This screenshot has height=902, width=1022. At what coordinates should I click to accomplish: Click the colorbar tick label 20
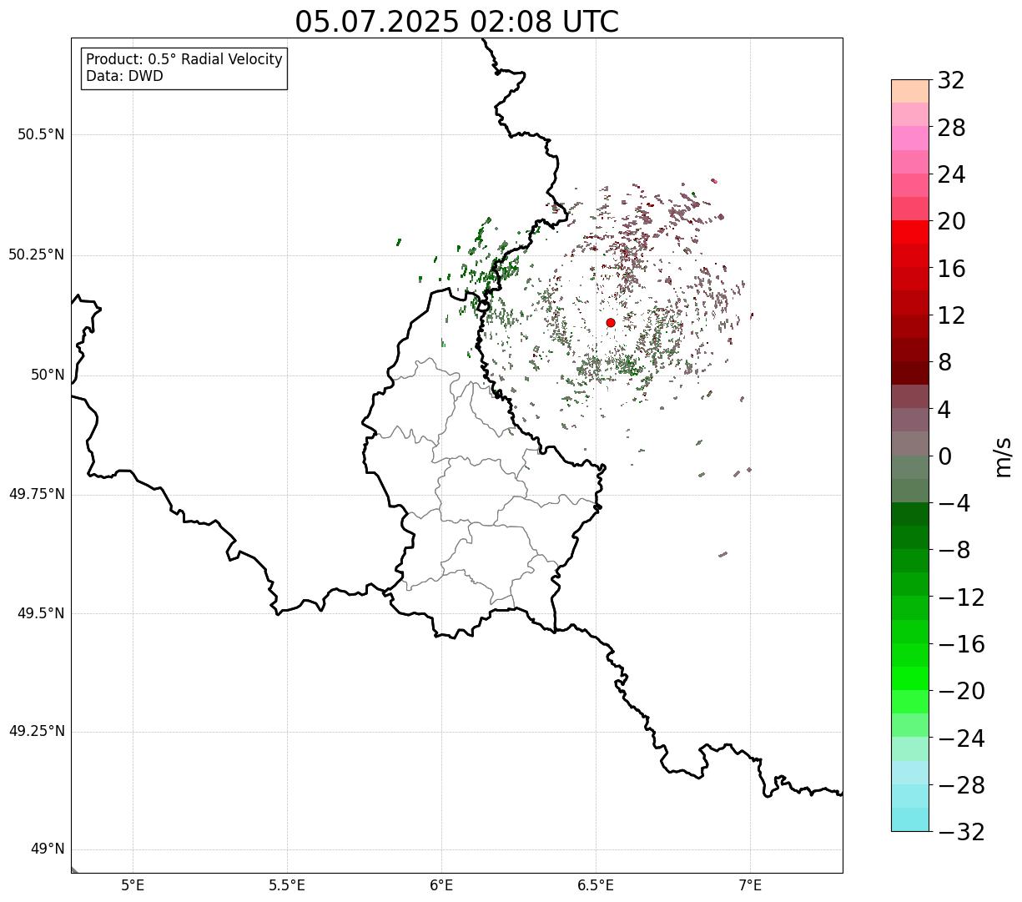click(x=951, y=222)
